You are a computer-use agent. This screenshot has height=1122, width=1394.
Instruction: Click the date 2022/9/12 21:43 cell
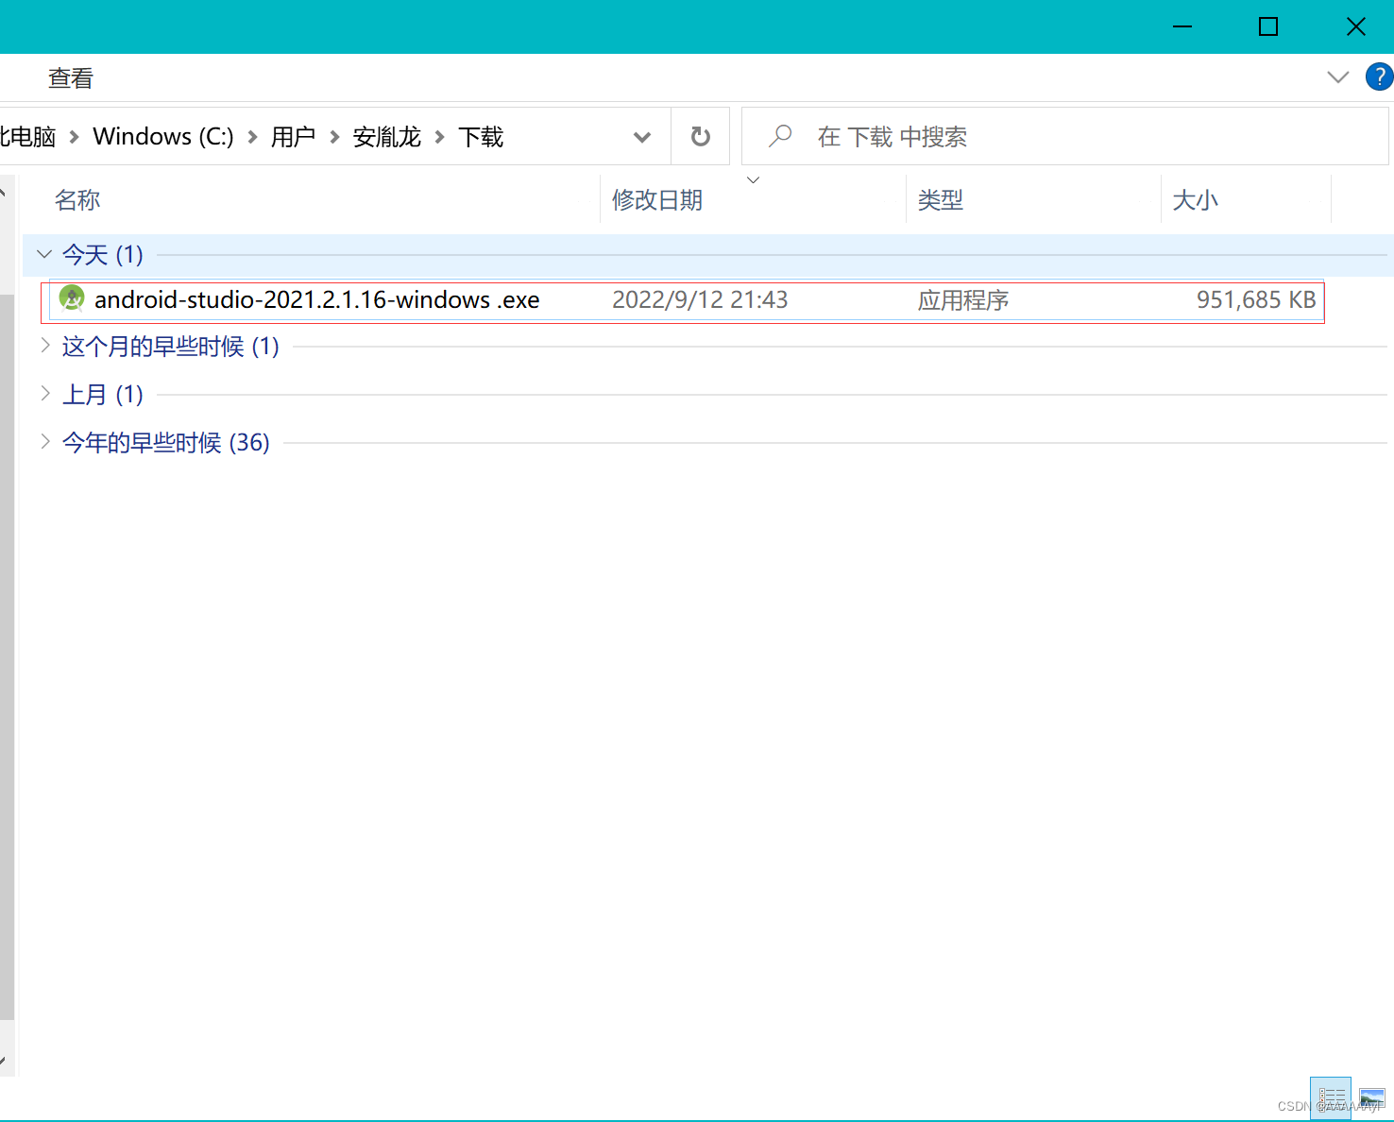click(700, 300)
